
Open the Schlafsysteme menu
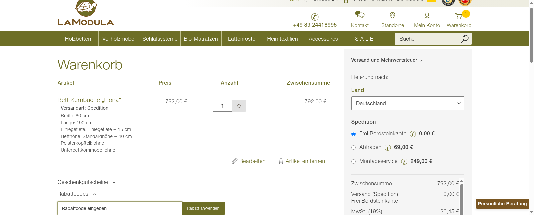click(160, 39)
